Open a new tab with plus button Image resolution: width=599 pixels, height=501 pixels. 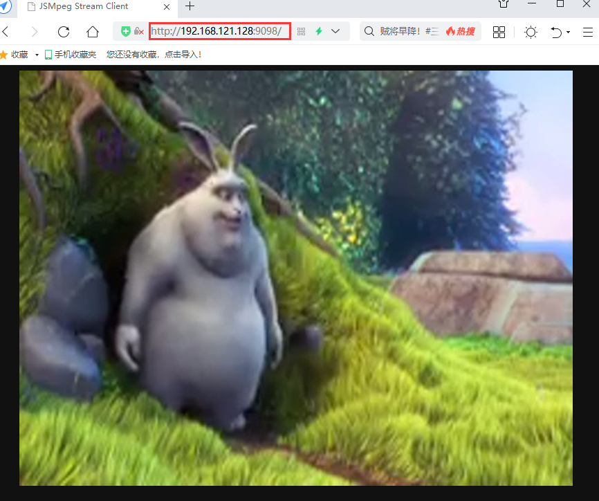pos(190,6)
